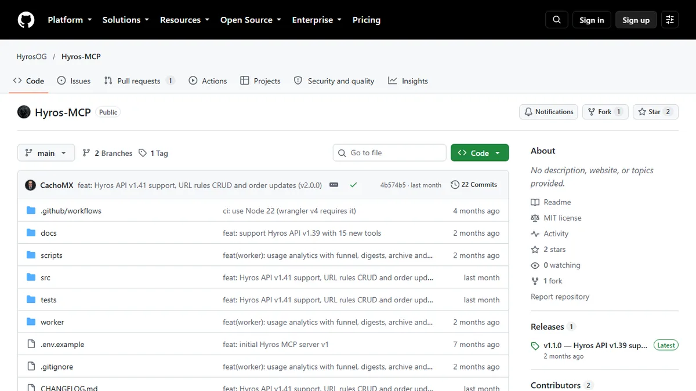Open commit hash 4b574b5 link
The image size is (696, 391).
coord(393,185)
